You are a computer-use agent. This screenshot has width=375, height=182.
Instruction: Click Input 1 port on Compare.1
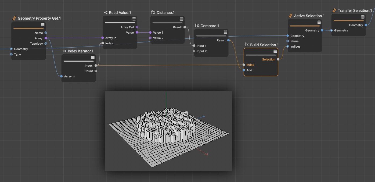pyautogui.click(x=194, y=46)
